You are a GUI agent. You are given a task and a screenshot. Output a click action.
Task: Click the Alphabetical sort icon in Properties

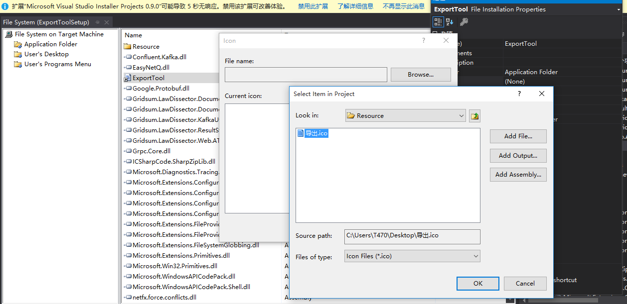pyautogui.click(x=450, y=21)
